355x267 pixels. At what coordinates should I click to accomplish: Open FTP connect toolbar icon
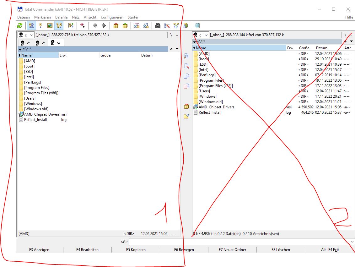point(137,26)
